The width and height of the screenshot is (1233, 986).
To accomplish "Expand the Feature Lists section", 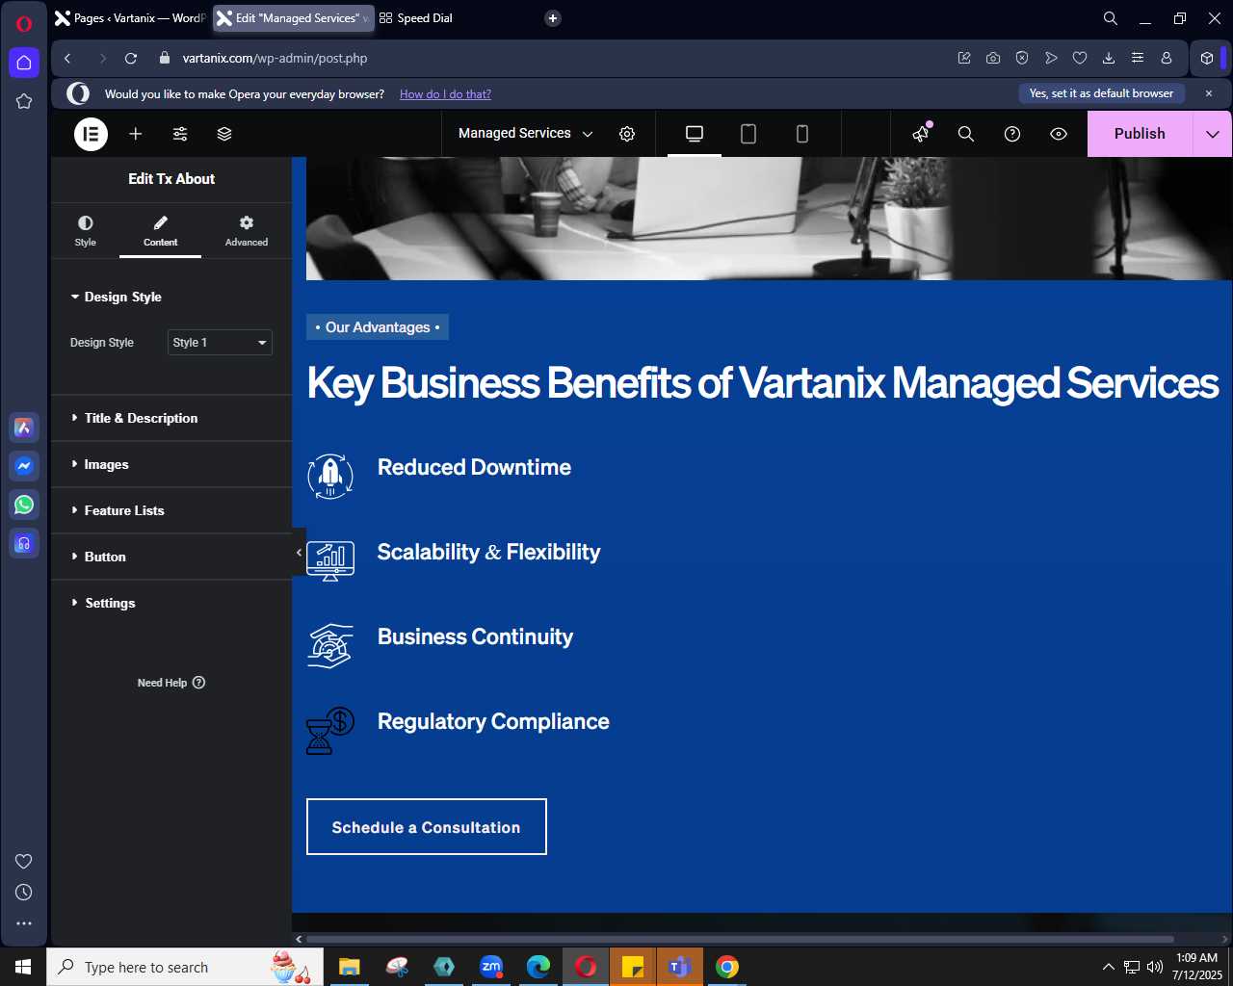I will (x=171, y=510).
